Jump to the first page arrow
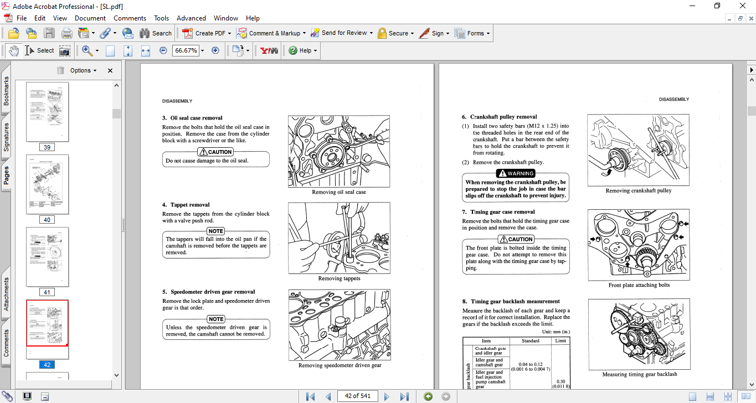This screenshot has width=756, height=403. pyautogui.click(x=310, y=396)
